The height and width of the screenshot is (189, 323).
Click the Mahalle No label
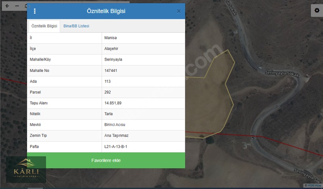tap(39, 71)
